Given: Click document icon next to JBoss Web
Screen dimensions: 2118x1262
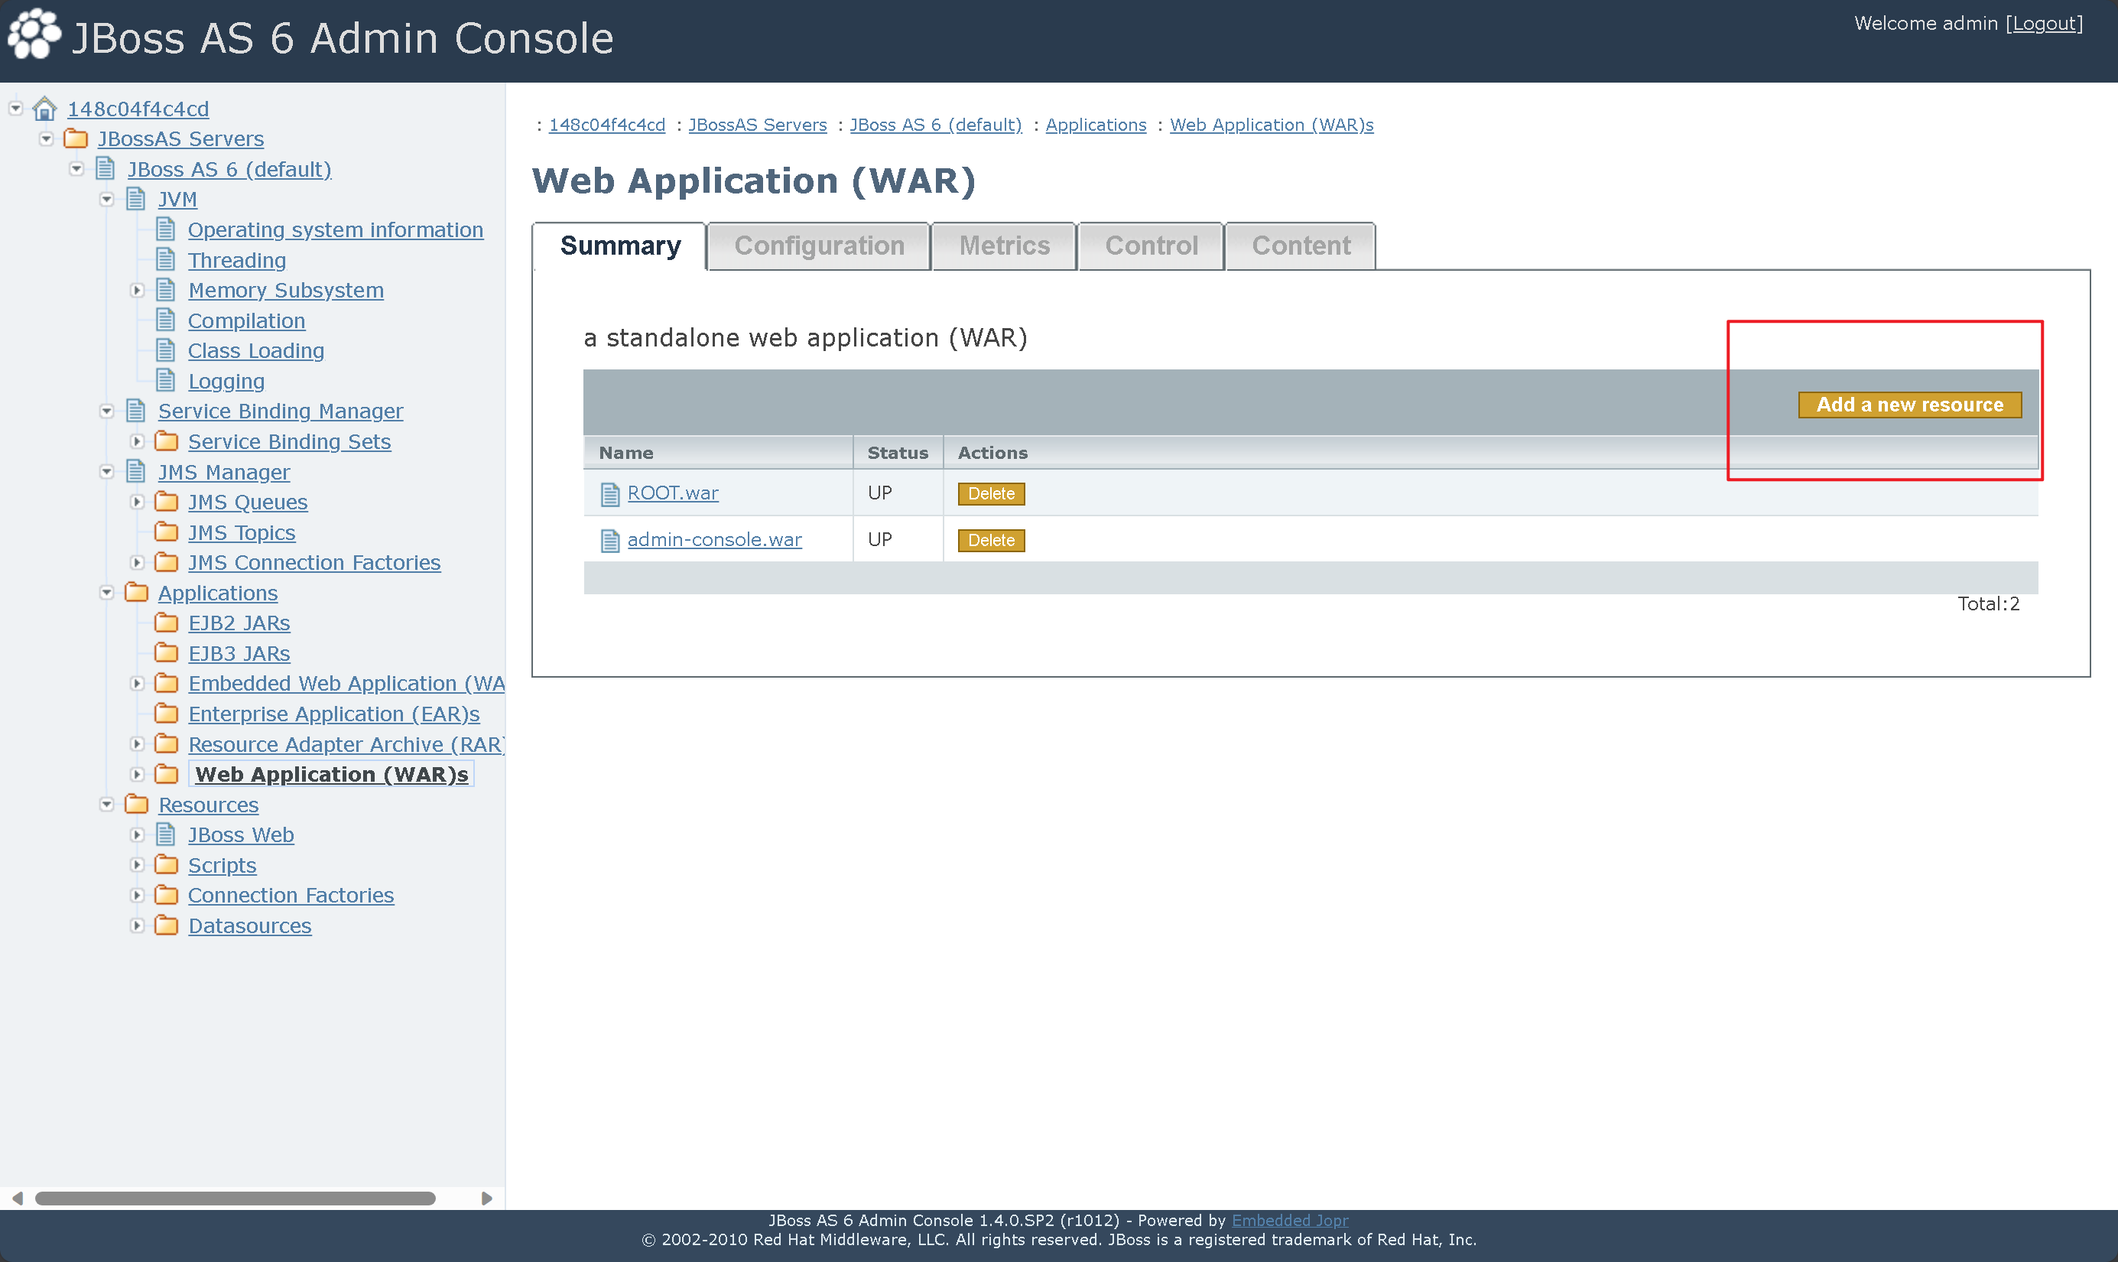Looking at the screenshot, I should pos(167,835).
